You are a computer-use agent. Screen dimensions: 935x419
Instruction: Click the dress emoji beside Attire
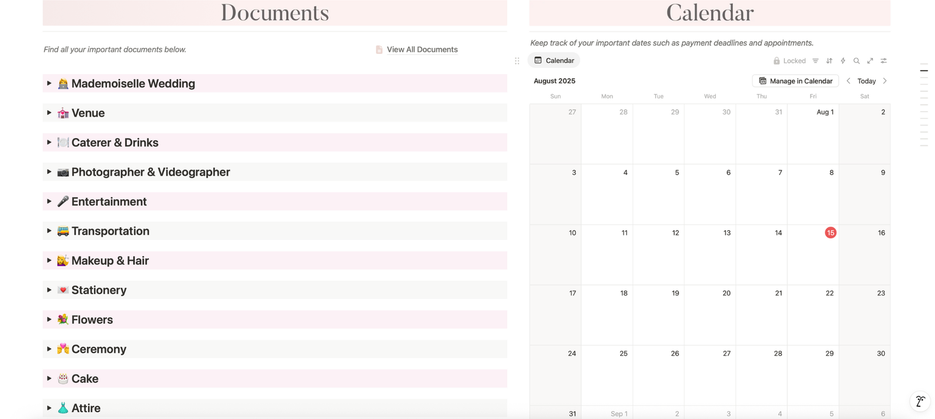pyautogui.click(x=63, y=408)
